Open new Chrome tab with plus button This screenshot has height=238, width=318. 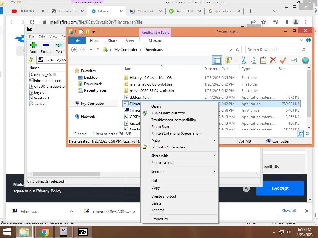click(251, 11)
